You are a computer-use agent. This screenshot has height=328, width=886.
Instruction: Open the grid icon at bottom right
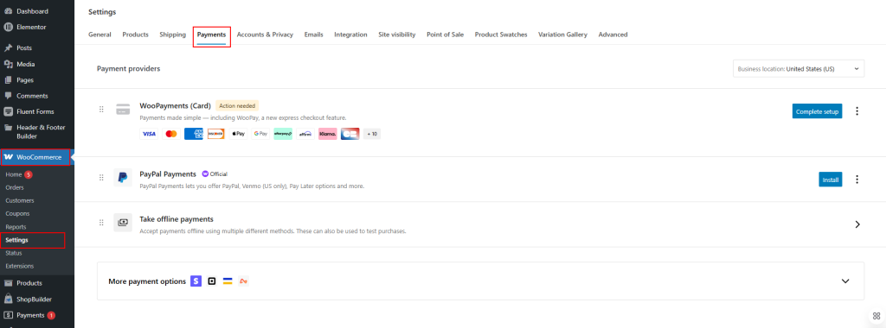tap(876, 316)
